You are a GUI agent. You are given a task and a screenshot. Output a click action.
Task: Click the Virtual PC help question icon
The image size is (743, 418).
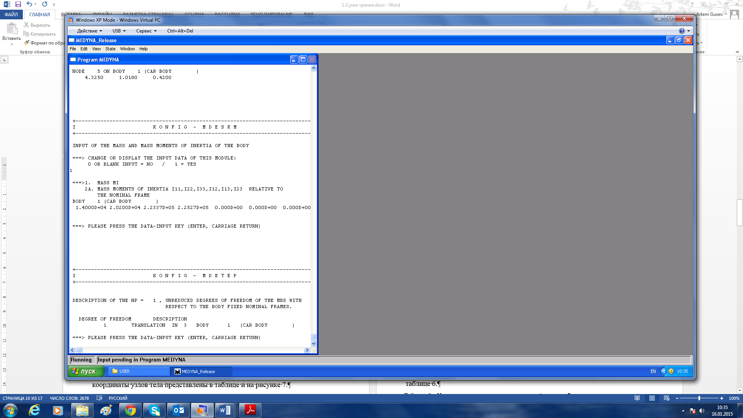tap(681, 31)
